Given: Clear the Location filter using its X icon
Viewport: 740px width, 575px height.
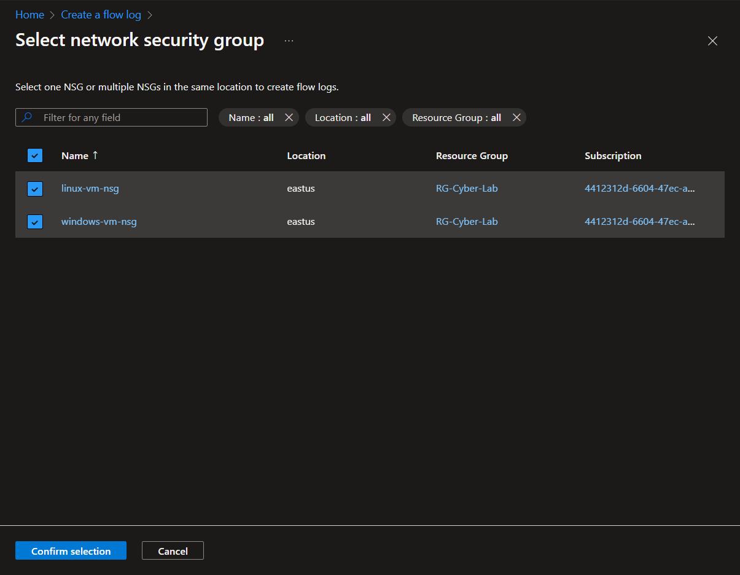Looking at the screenshot, I should click(386, 117).
